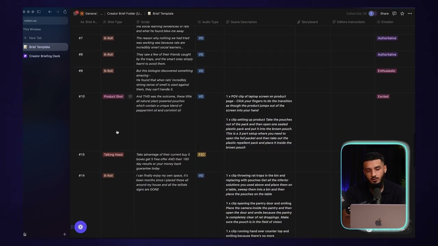The width and height of the screenshot is (438, 246).
Task: Click the Talking Head tag in row #15
Action: pos(113,155)
